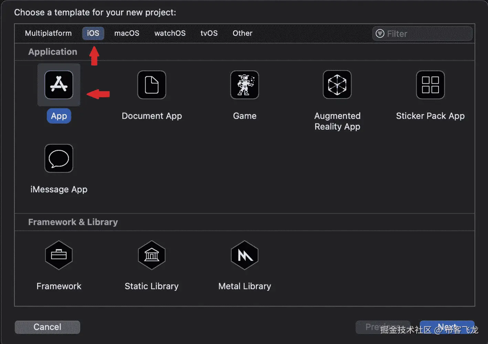Screen dimensions: 488x344
Task: Click the "Game" label text
Action: (245, 116)
